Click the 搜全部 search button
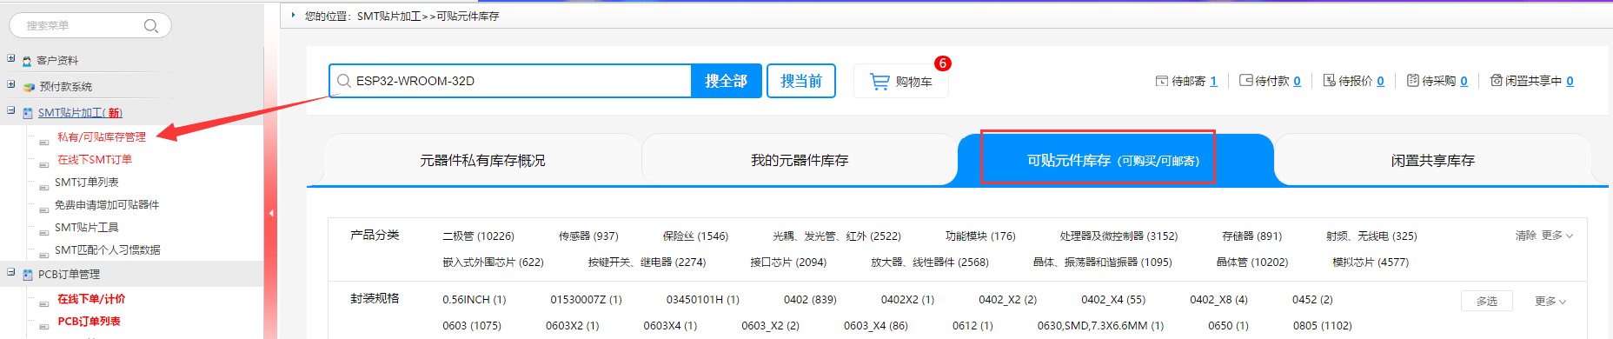Screen dimensions: 1613x339 [x=726, y=81]
